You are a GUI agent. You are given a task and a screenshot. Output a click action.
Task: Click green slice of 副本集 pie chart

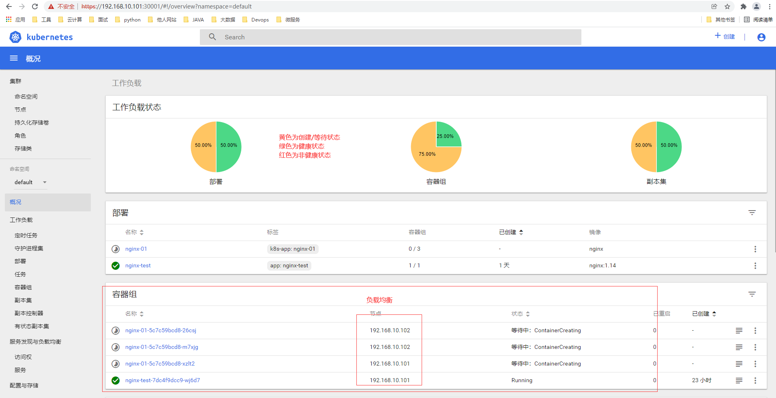tap(669, 147)
